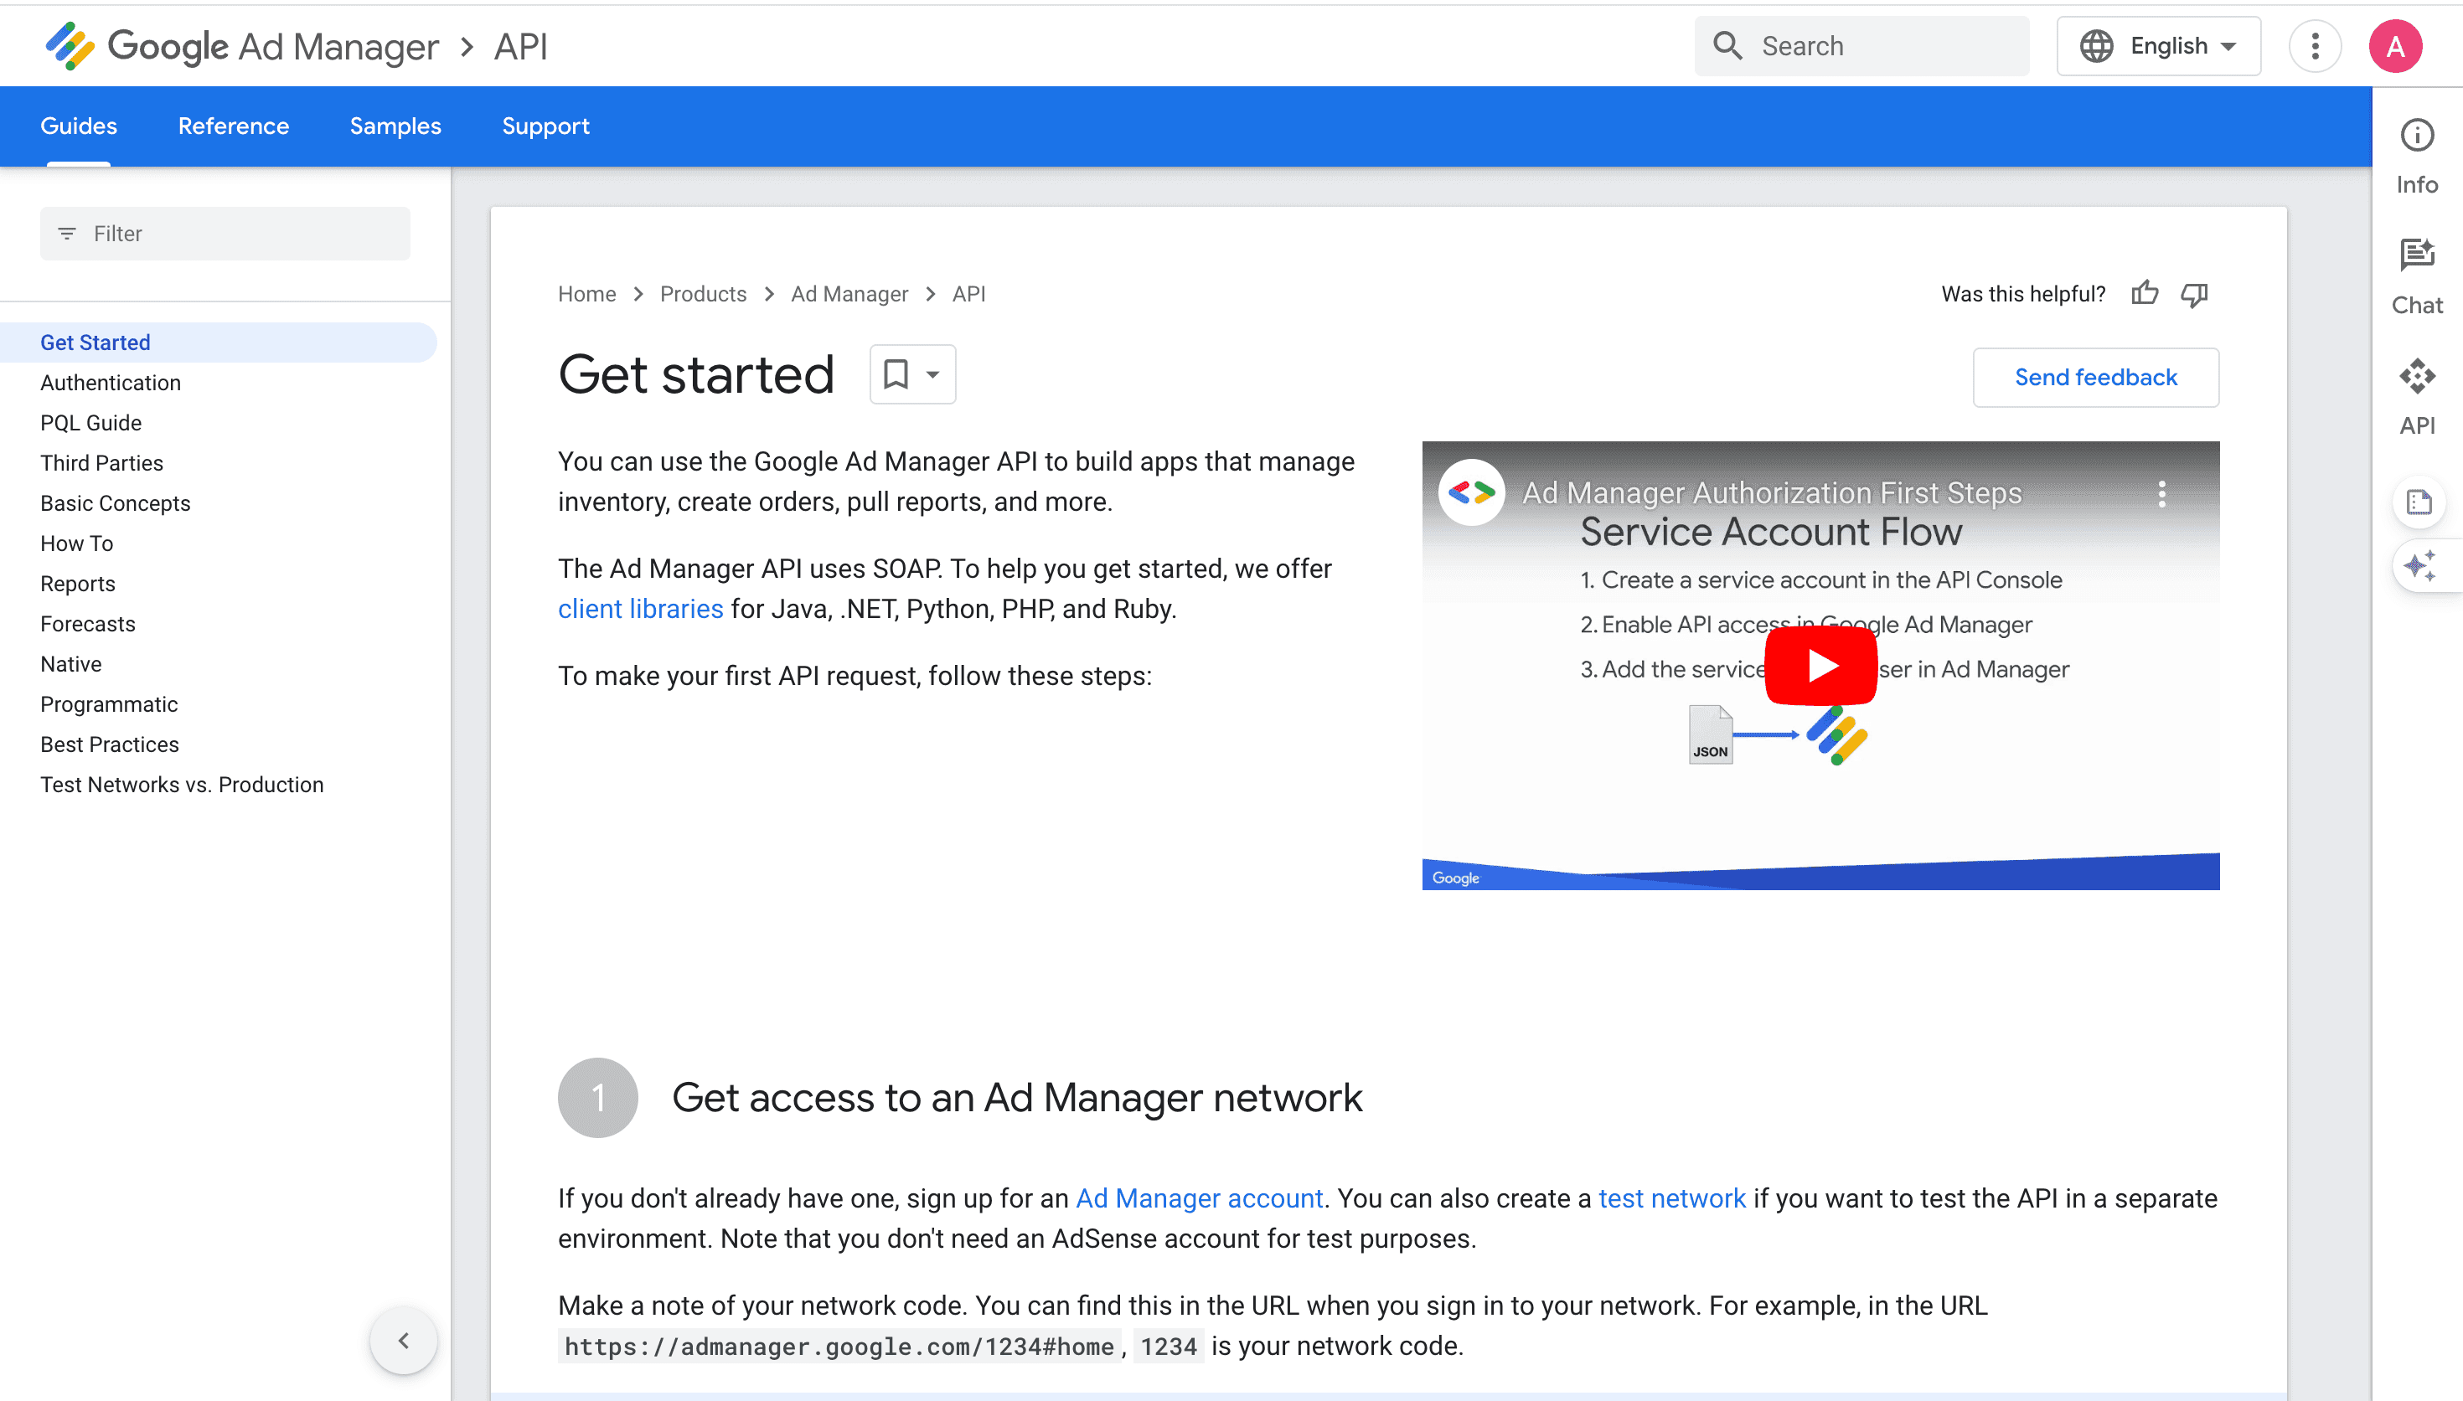Click the page notes document icon
2463x1401 pixels.
tap(2419, 502)
